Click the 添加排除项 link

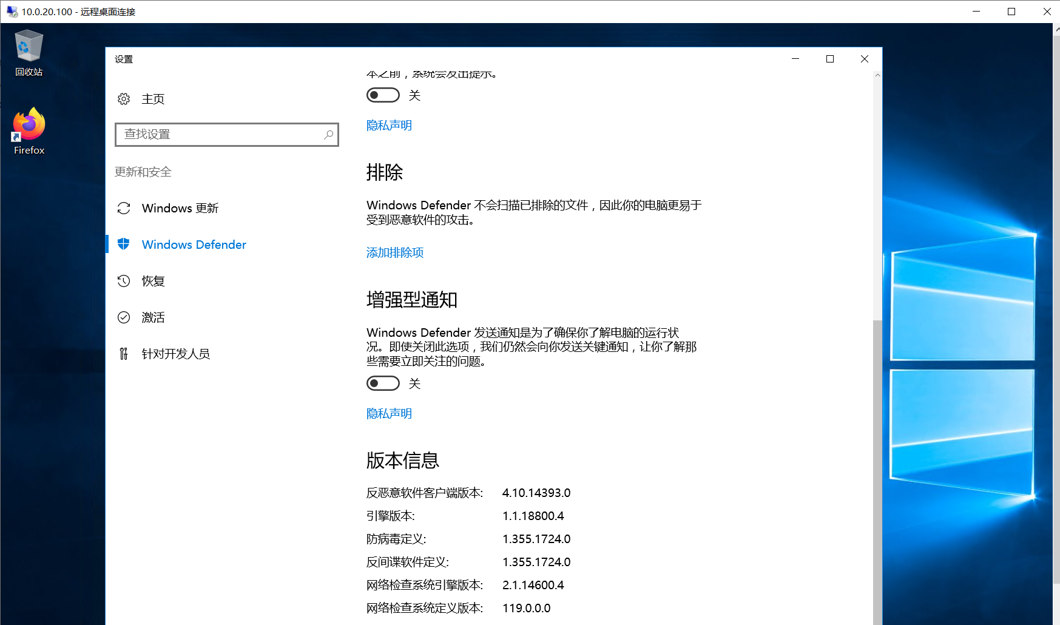click(395, 253)
